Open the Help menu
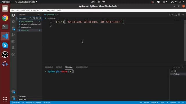The height and width of the screenshot is (104, 186). coord(59,10)
